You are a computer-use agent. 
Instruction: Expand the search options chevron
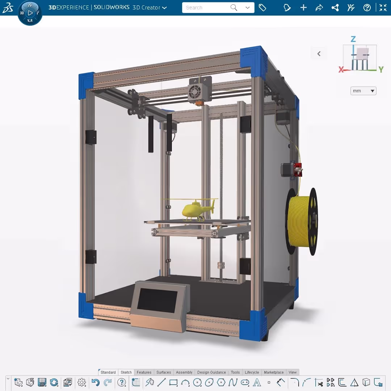tap(247, 8)
